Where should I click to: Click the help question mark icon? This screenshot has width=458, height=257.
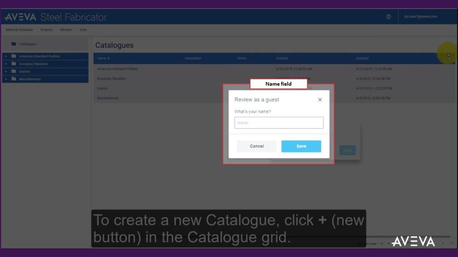coord(388,17)
